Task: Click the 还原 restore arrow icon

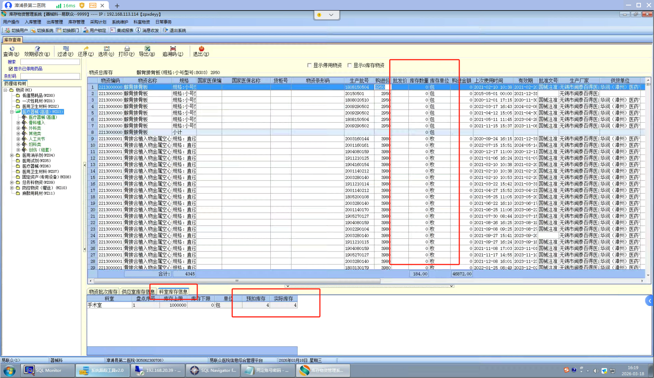Action: 86,49
